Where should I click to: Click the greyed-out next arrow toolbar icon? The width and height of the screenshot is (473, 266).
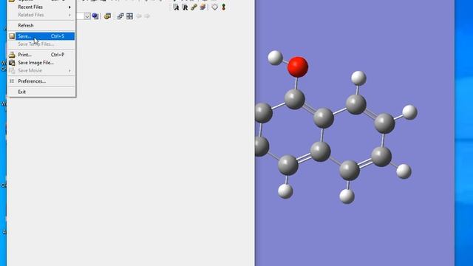[147, 16]
